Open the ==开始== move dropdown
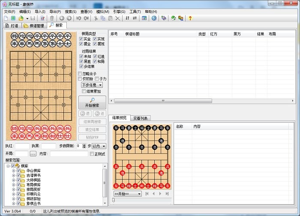The height and width of the screenshot is (216, 300). click(127, 194)
